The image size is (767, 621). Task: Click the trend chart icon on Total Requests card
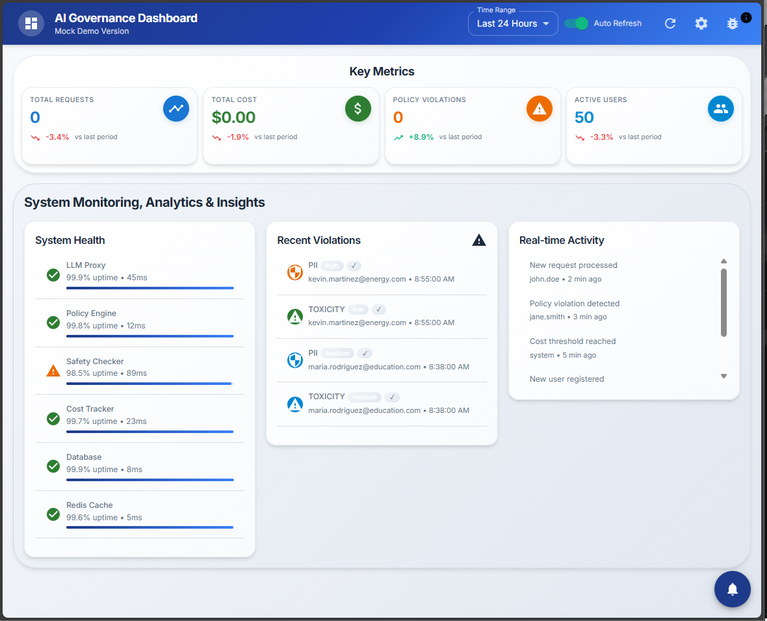(x=176, y=109)
